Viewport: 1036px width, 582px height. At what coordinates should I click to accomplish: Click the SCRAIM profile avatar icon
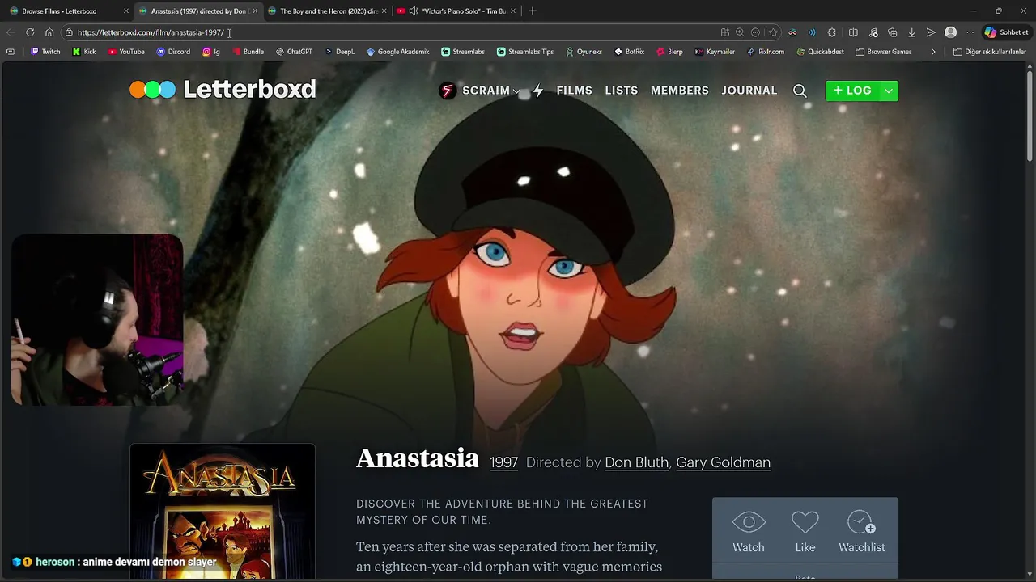[x=447, y=91]
